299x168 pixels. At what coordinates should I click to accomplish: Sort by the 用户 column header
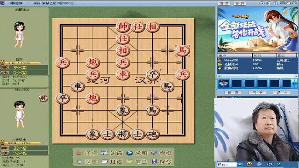point(235,56)
